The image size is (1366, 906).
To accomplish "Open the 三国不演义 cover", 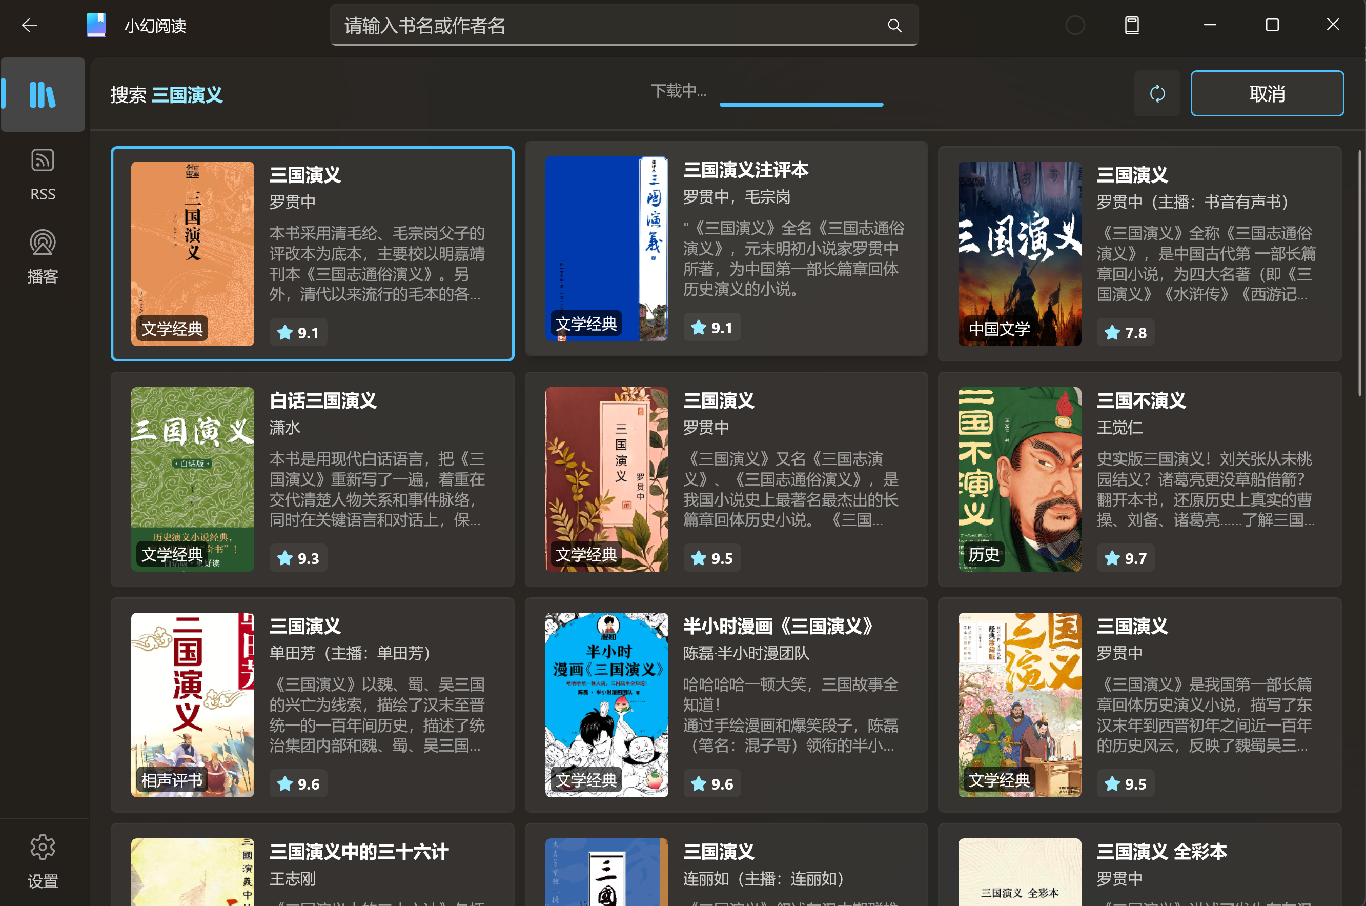I will pos(1020,479).
